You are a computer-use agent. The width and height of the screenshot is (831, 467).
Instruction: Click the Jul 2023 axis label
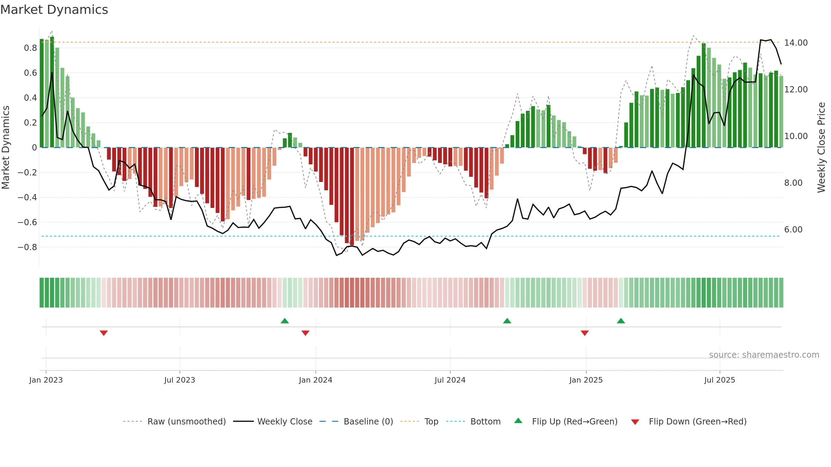[x=180, y=380]
